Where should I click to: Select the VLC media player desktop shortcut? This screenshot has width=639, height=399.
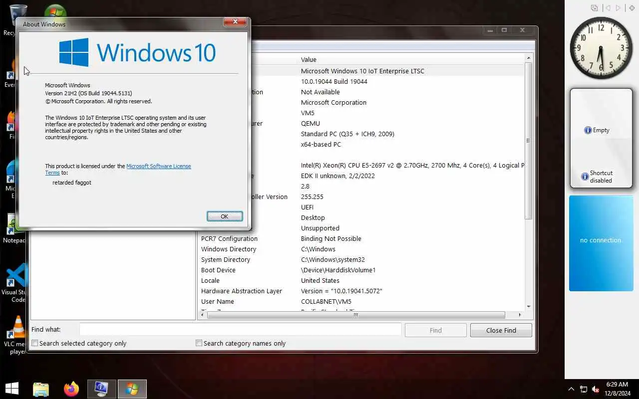(x=17, y=335)
